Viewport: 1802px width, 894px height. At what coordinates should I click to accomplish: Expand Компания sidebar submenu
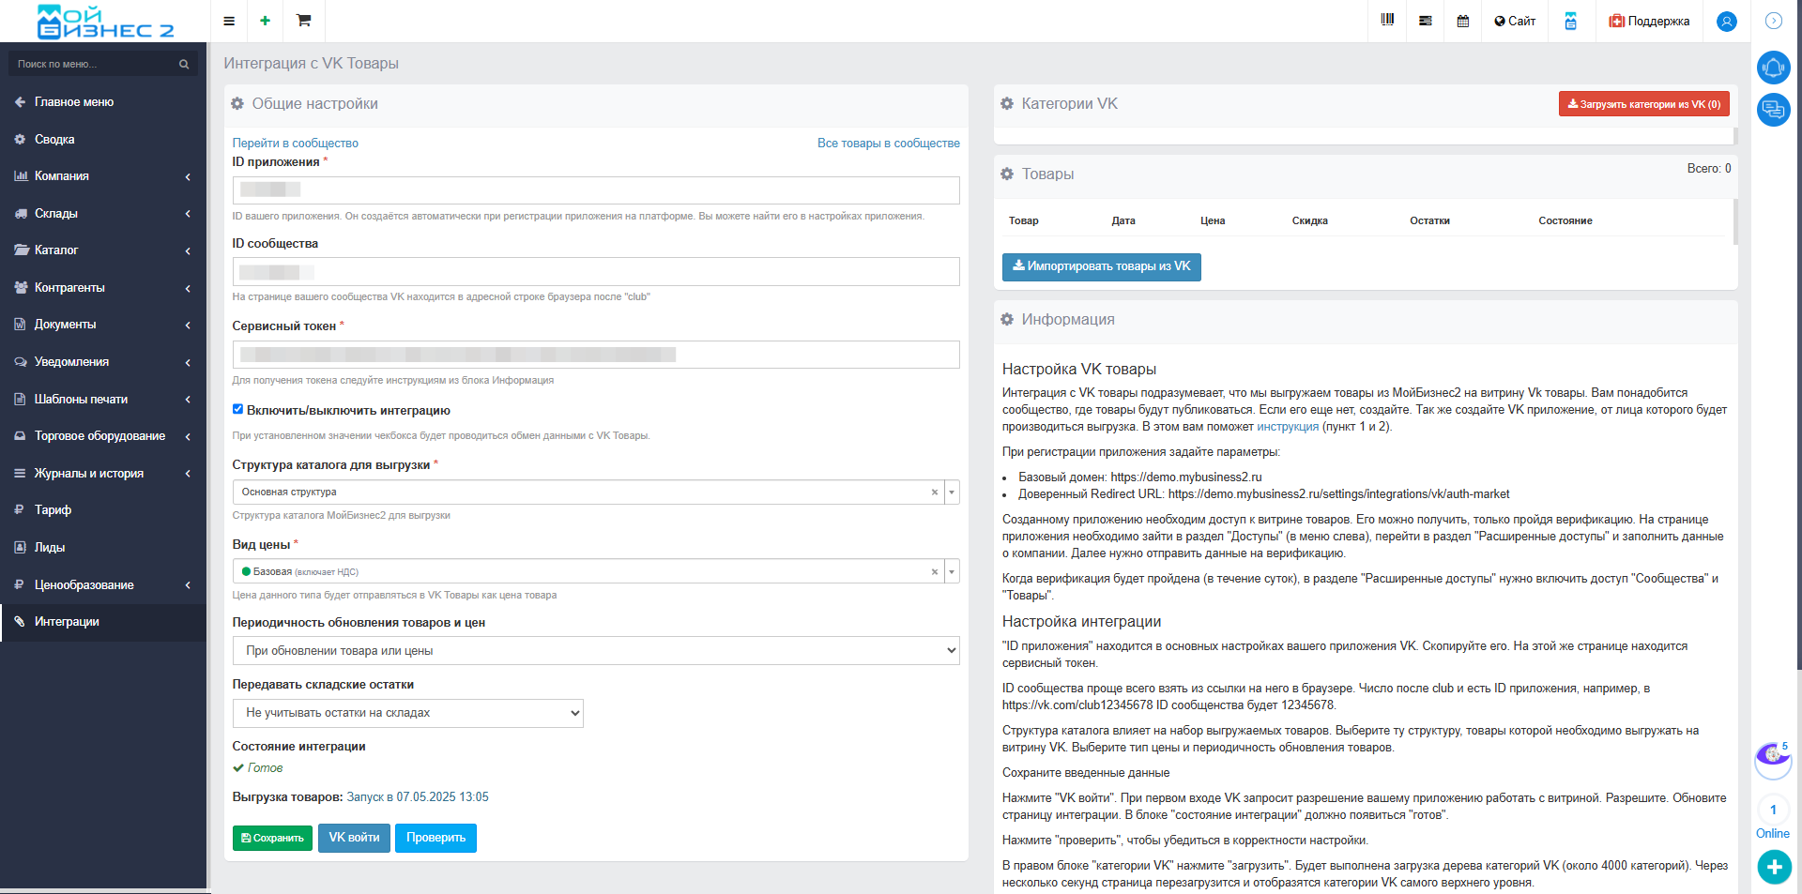(x=103, y=176)
